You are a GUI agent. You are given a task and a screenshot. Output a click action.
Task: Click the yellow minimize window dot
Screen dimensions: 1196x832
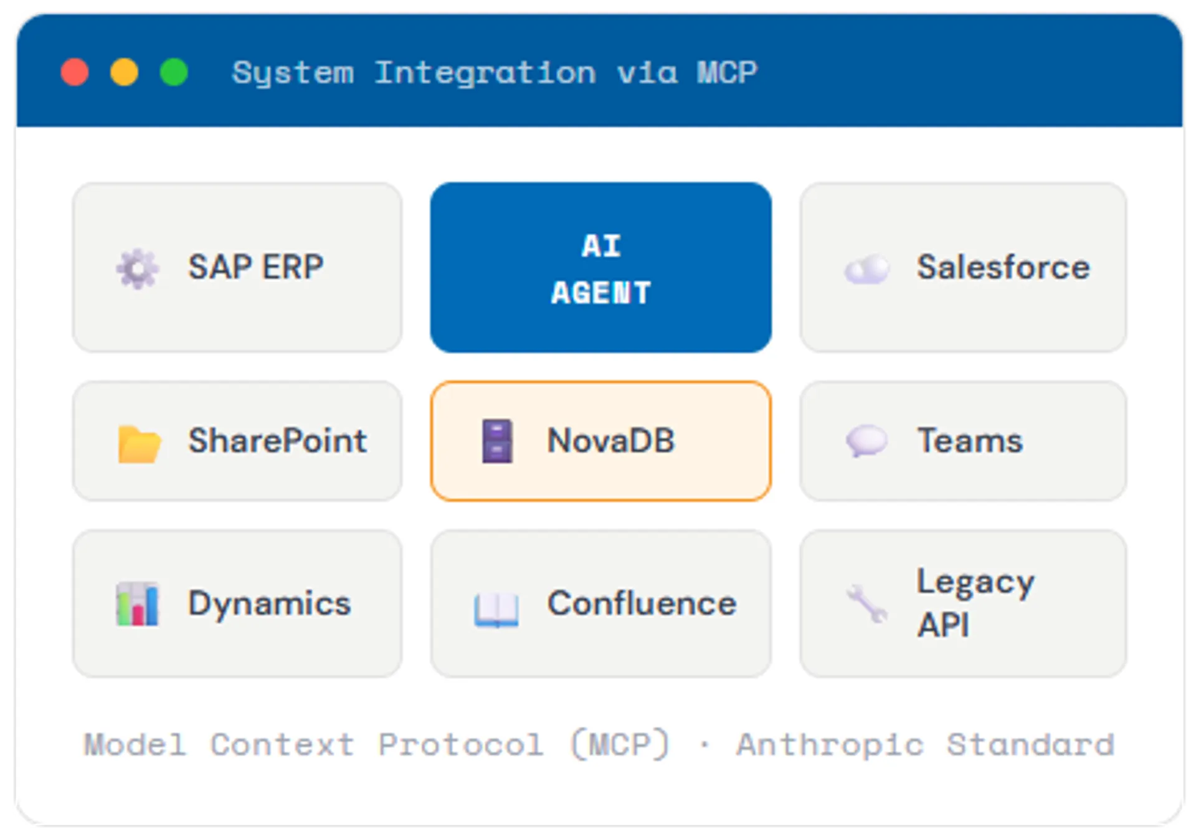[x=124, y=72]
